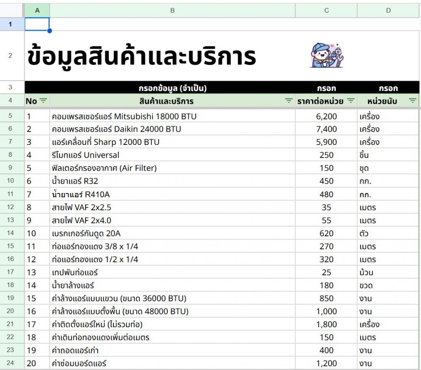
Task: Select row 24 by its row number
Action: 11,363
